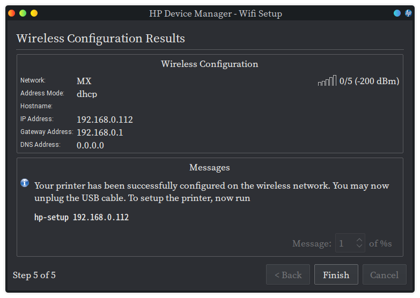This screenshot has height=298, width=420.
Task: Click the DNS Address value 0.0.0.0
Action: coord(90,145)
